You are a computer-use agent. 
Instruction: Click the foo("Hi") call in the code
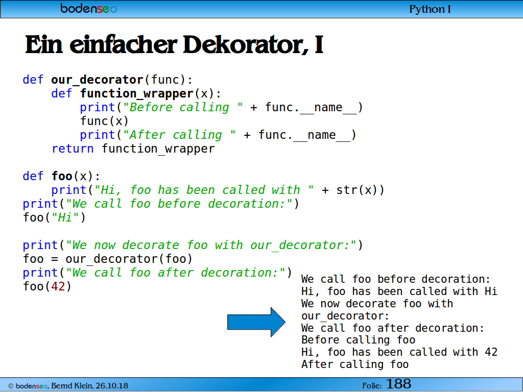click(x=54, y=217)
